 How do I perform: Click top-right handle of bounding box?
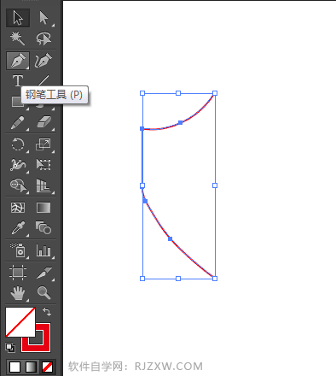[215, 93]
